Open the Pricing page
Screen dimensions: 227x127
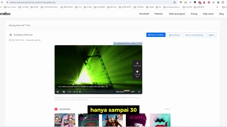194,14
